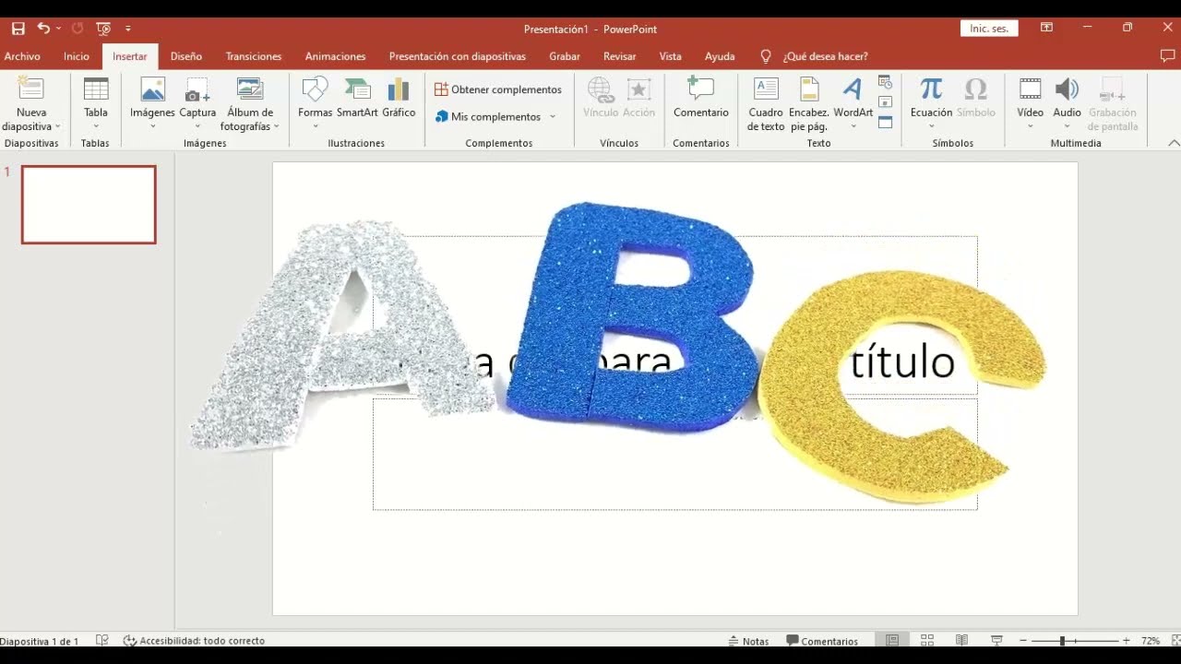1181x664 pixels.
Task: Expand the Captura dropdown arrow
Action: coord(197,126)
